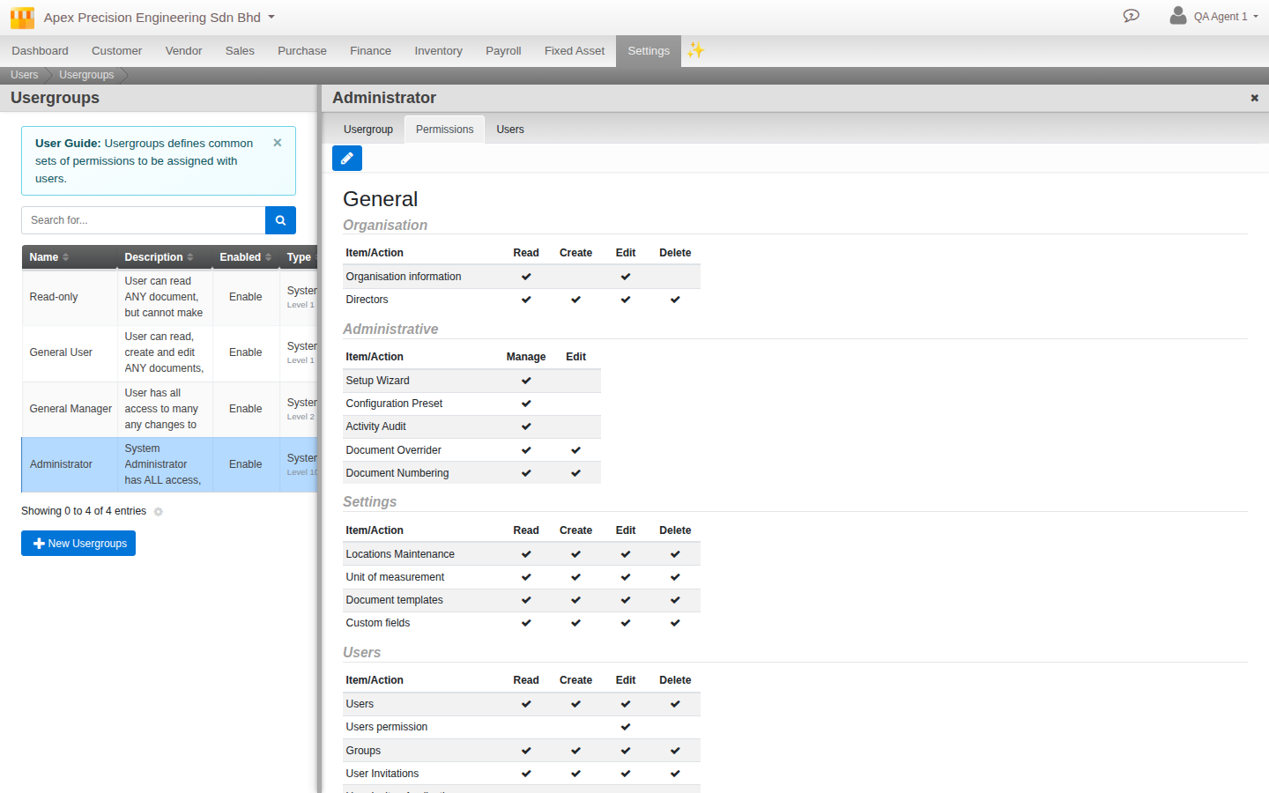The image size is (1269, 793).
Task: Sort by Description column arrows
Action: pos(189,257)
